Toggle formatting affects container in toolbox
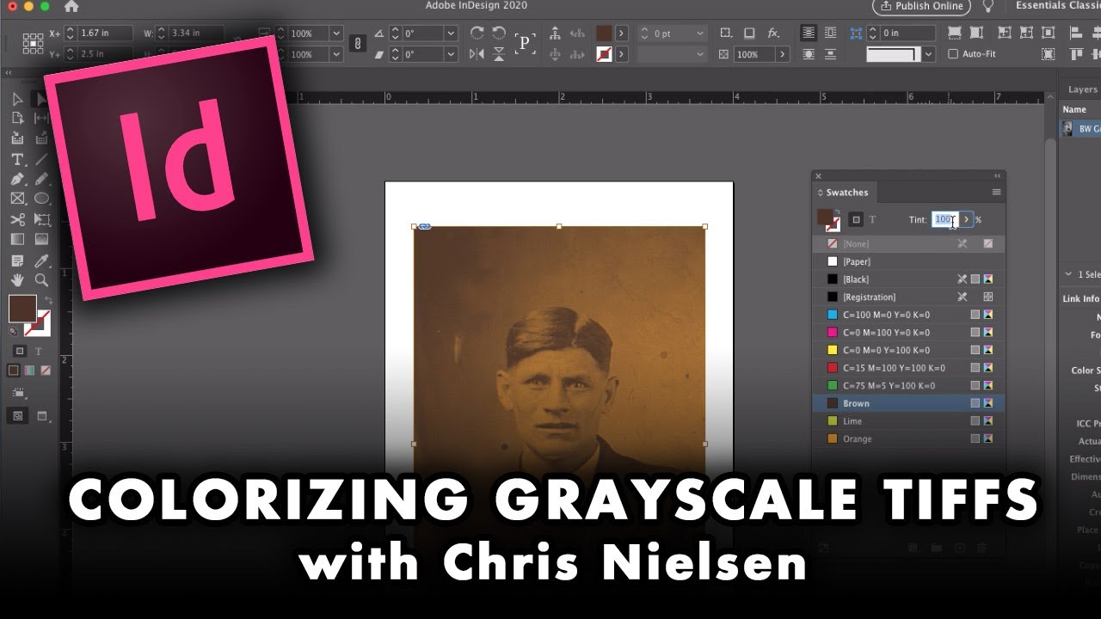 click(x=19, y=350)
